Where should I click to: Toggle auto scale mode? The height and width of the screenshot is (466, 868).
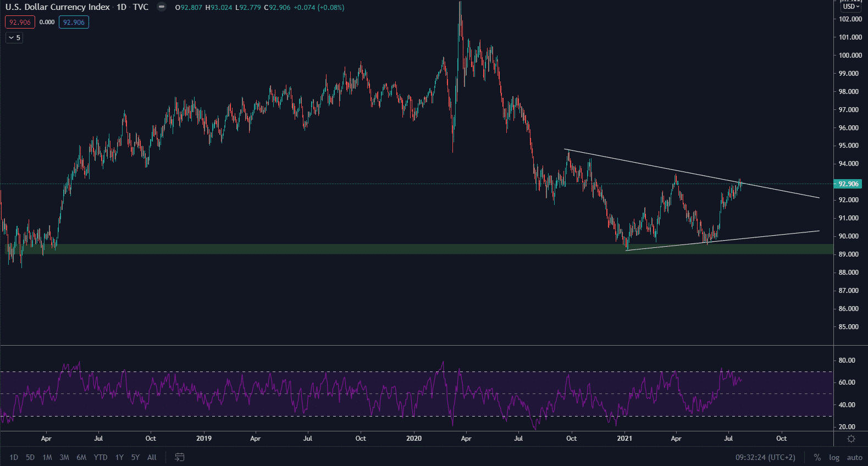point(854,457)
